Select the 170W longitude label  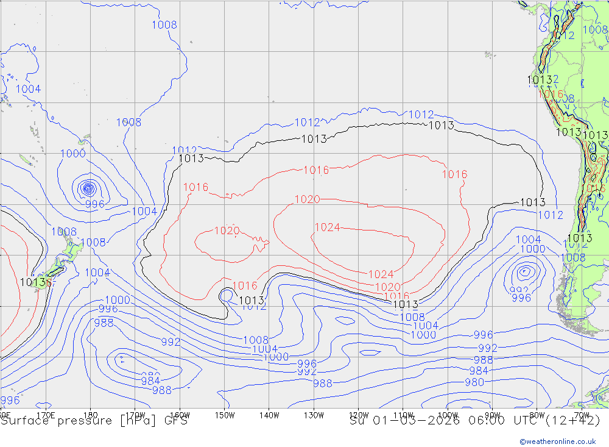136,415
